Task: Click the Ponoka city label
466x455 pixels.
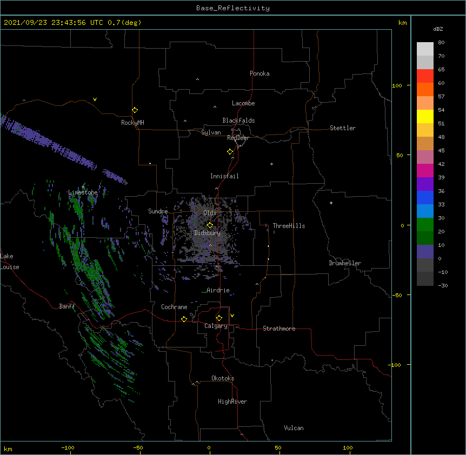Action: pos(259,73)
